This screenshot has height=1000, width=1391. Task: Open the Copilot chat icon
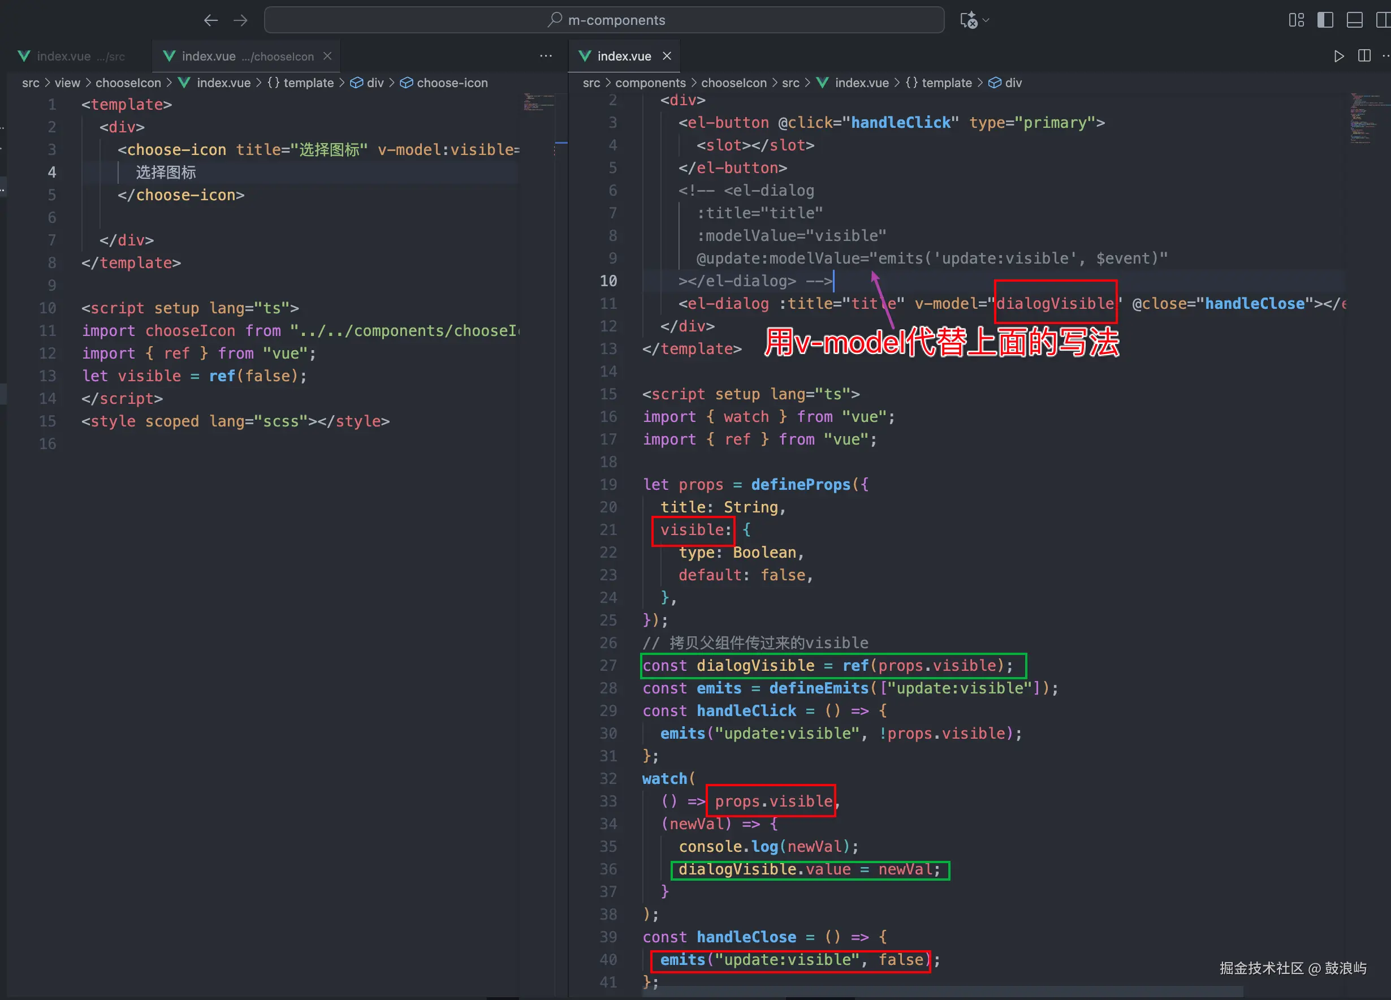(969, 20)
